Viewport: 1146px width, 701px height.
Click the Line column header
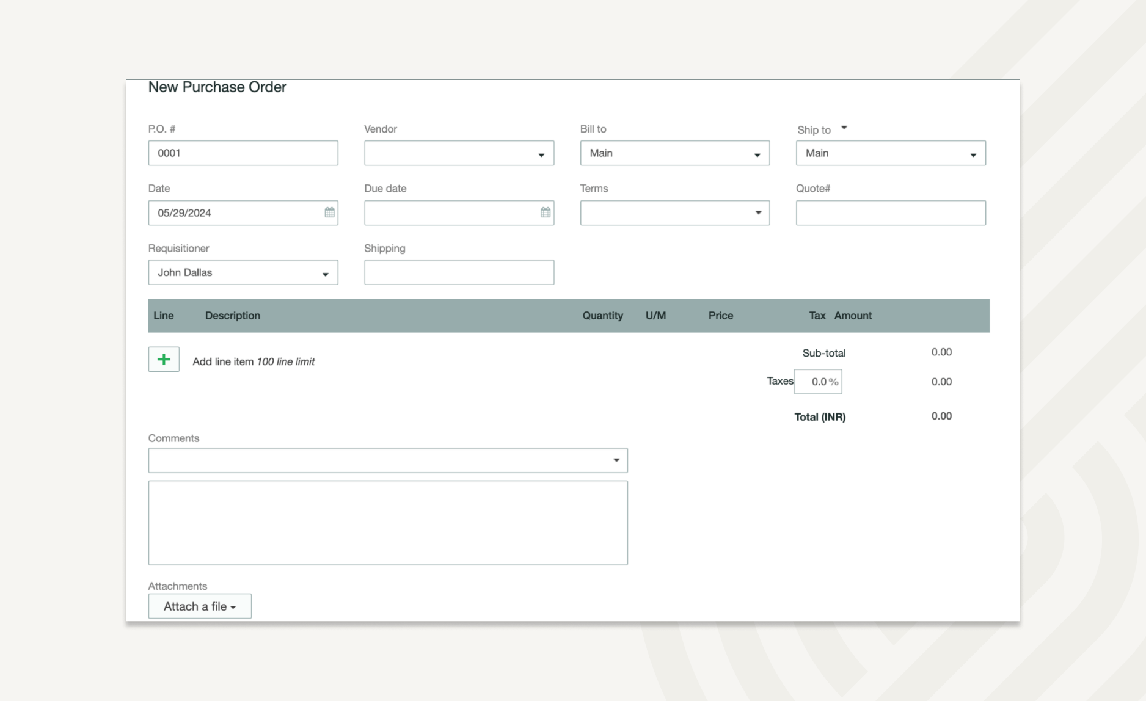click(164, 316)
